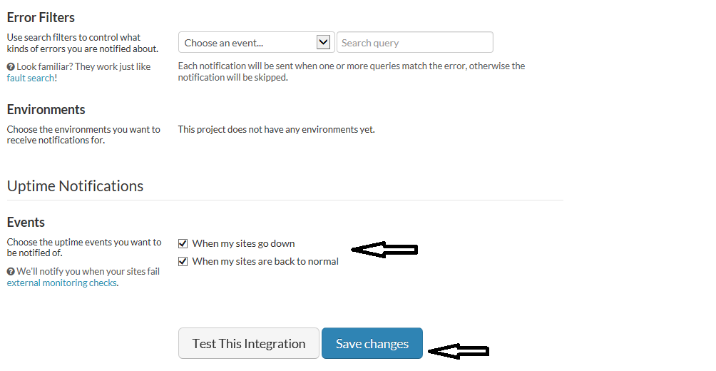Click the arrow pointing at Save changes

click(x=457, y=351)
